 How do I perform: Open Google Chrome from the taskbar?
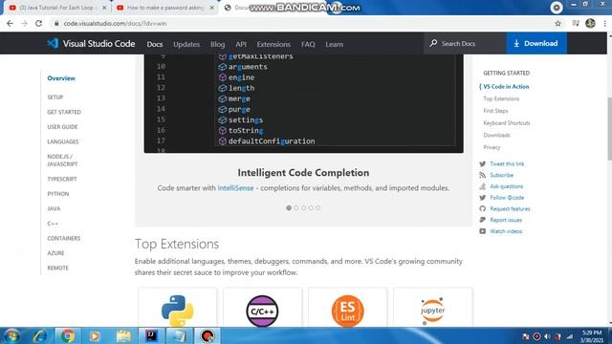pyautogui.click(x=68, y=335)
